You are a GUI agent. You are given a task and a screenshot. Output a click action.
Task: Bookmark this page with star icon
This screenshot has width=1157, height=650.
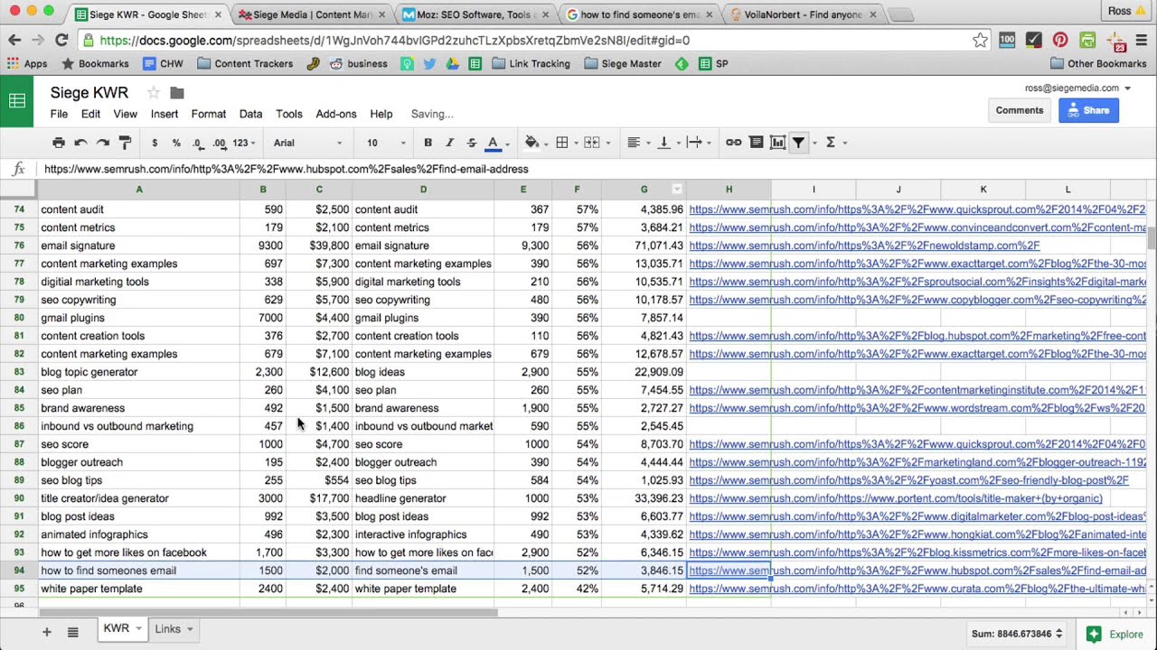click(981, 40)
